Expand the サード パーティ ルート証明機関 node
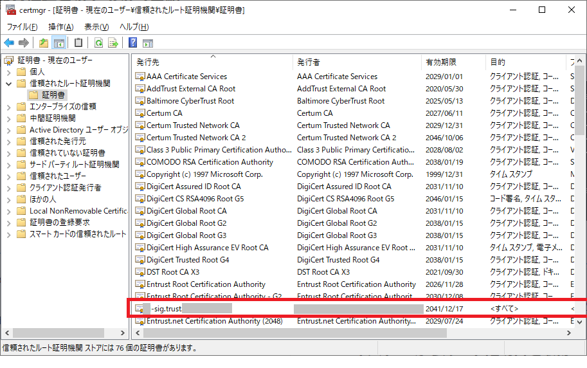 click(x=9, y=165)
